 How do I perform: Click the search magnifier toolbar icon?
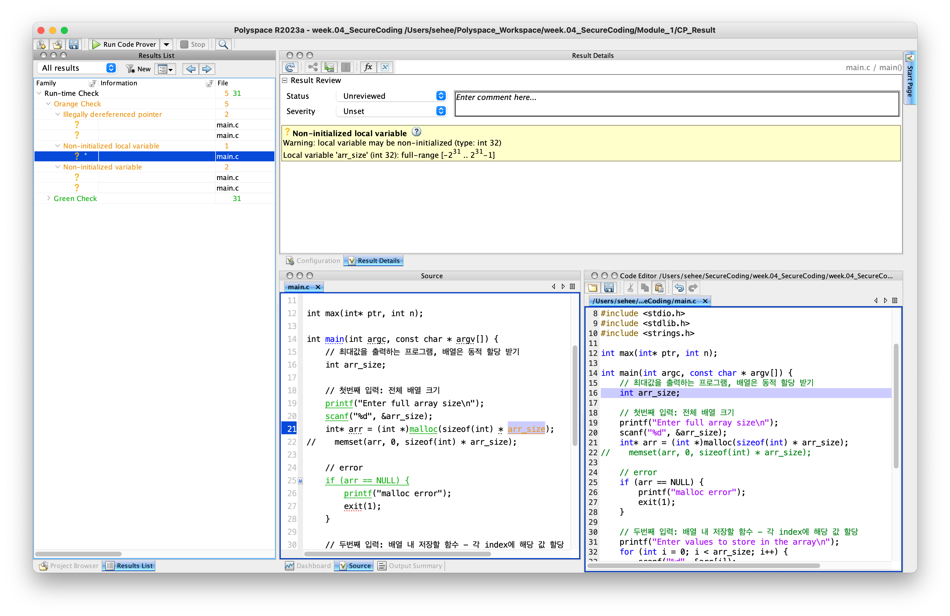coord(223,44)
